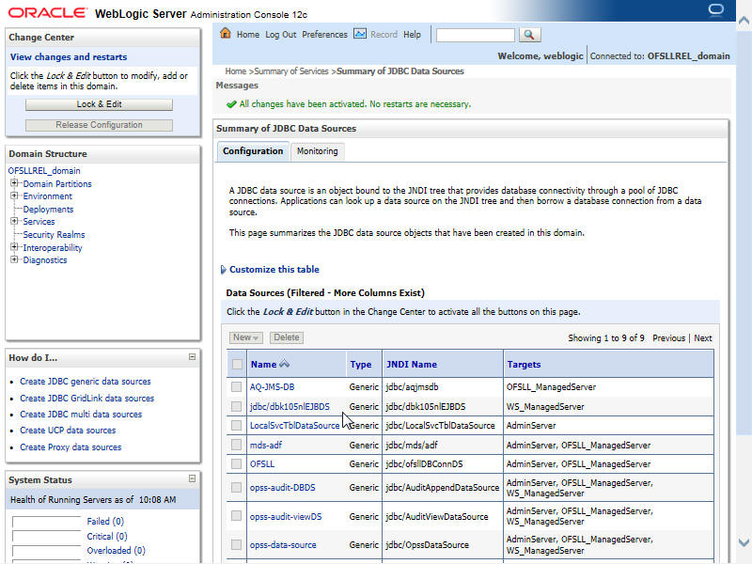Open Create UCP data sources help

pos(68,431)
